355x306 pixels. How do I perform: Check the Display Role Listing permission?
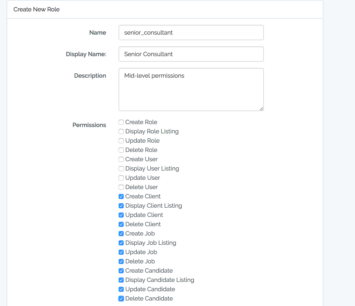click(121, 131)
